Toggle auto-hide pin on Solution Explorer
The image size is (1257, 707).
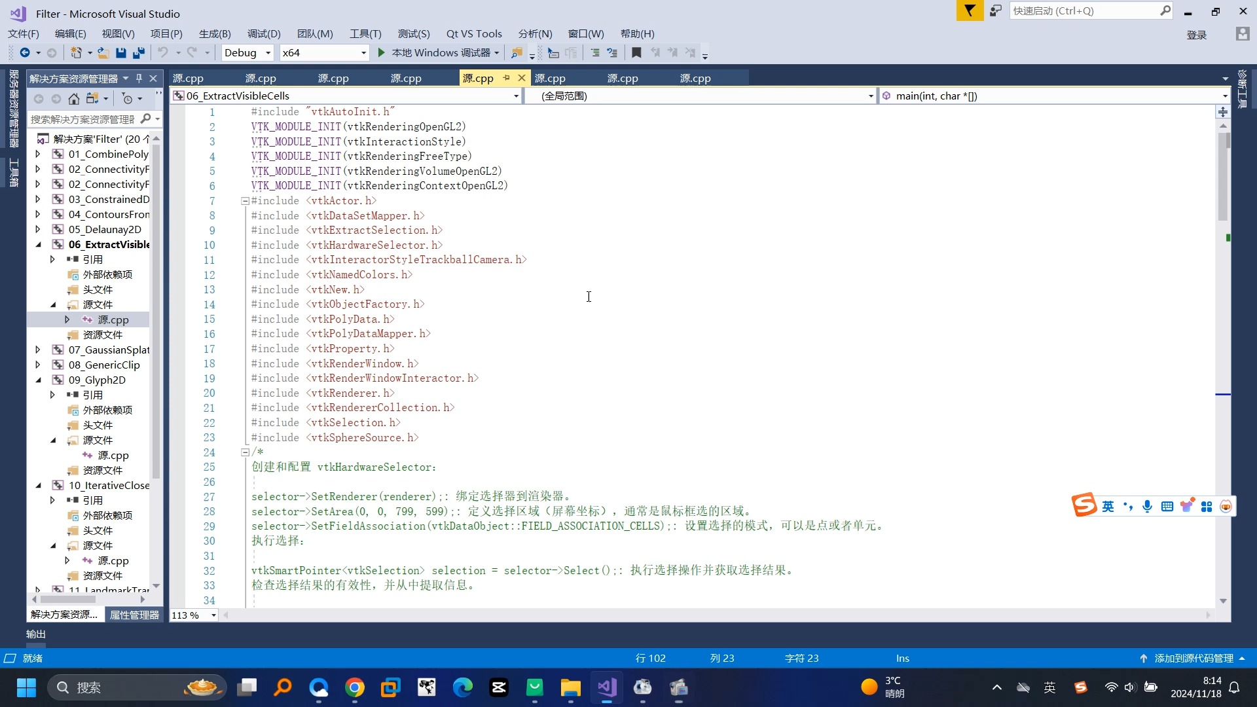139,79
